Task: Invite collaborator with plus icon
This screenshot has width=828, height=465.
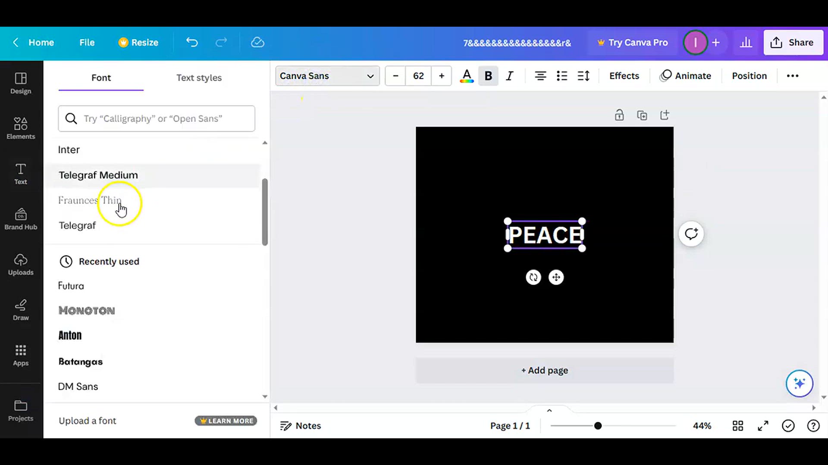Action: click(x=716, y=42)
